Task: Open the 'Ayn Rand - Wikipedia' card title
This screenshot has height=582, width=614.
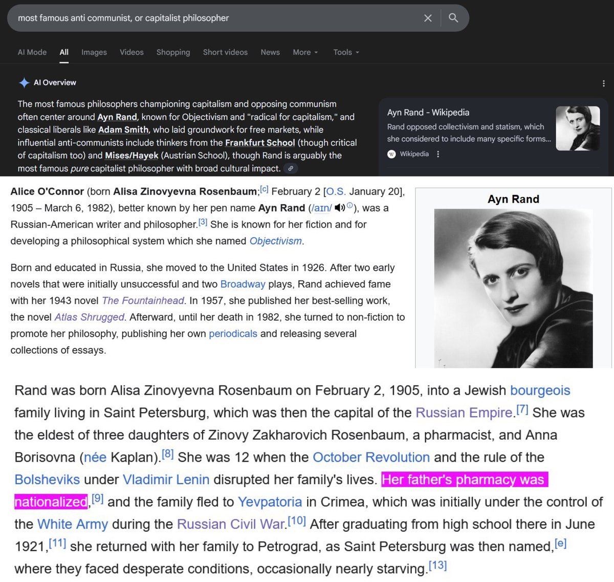Action: 428,112
